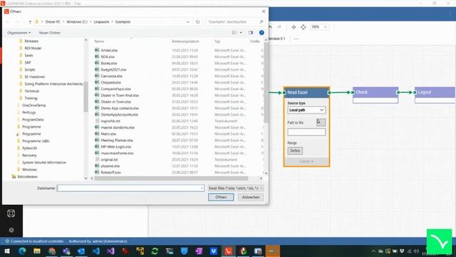The image size is (456, 257).
Task: Open the file dialog help icon
Action: click(261, 33)
